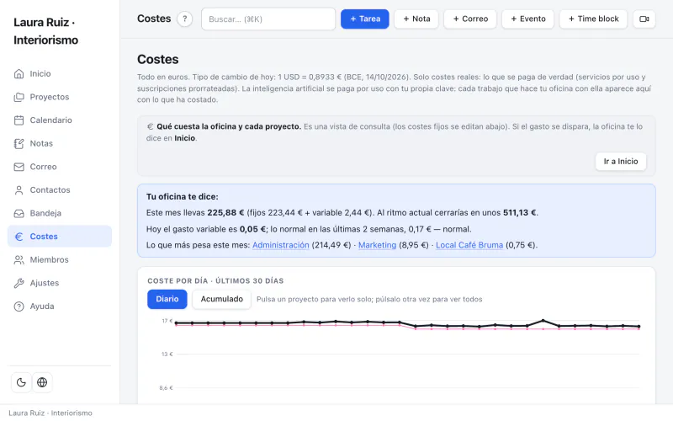Click the 'COSTE POR DÍA · ÚLTIMOS 30 DÍAS' heading

click(x=215, y=280)
